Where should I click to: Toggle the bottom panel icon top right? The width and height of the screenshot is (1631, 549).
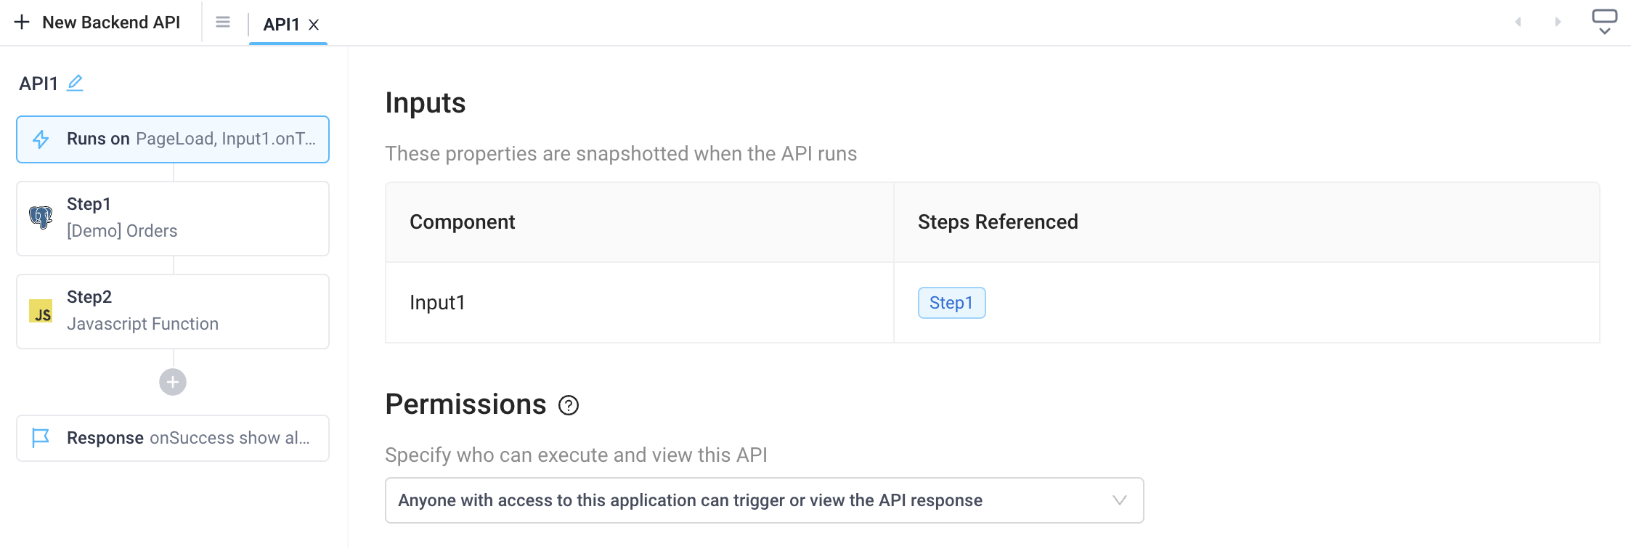(1605, 22)
